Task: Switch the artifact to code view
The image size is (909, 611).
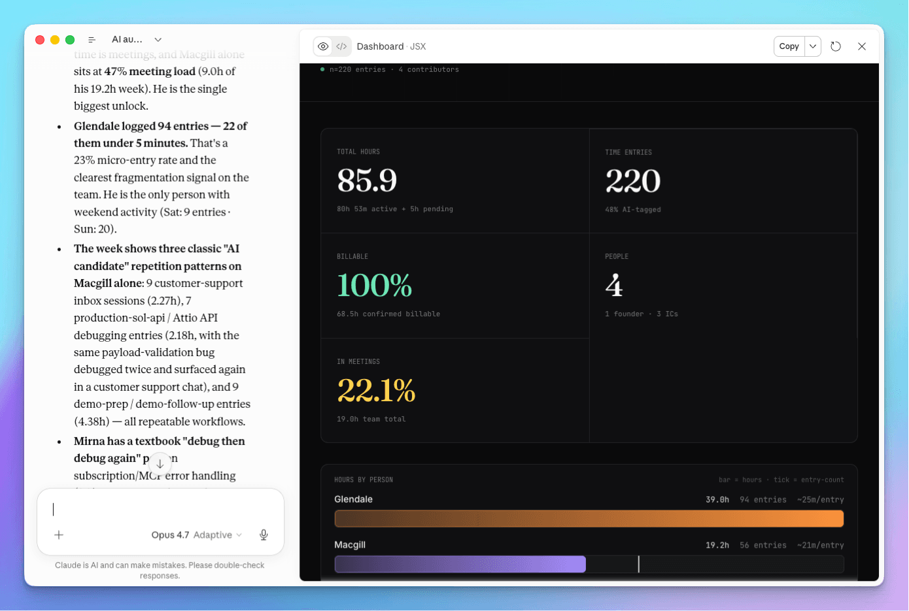Action: 342,46
